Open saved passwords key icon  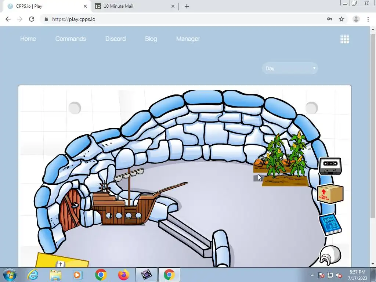pos(330,19)
